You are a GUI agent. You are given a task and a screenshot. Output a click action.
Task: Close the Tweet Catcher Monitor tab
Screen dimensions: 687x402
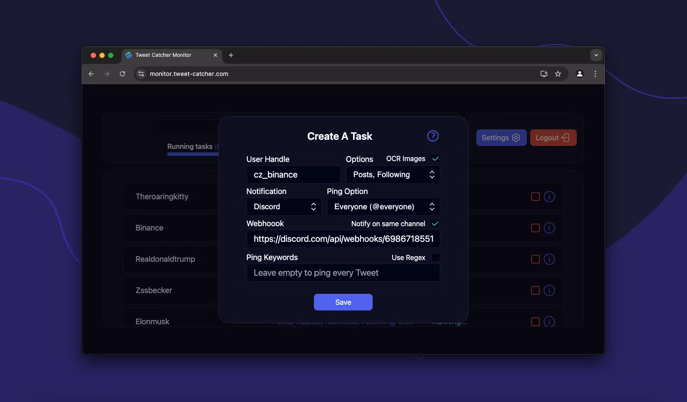click(x=215, y=55)
